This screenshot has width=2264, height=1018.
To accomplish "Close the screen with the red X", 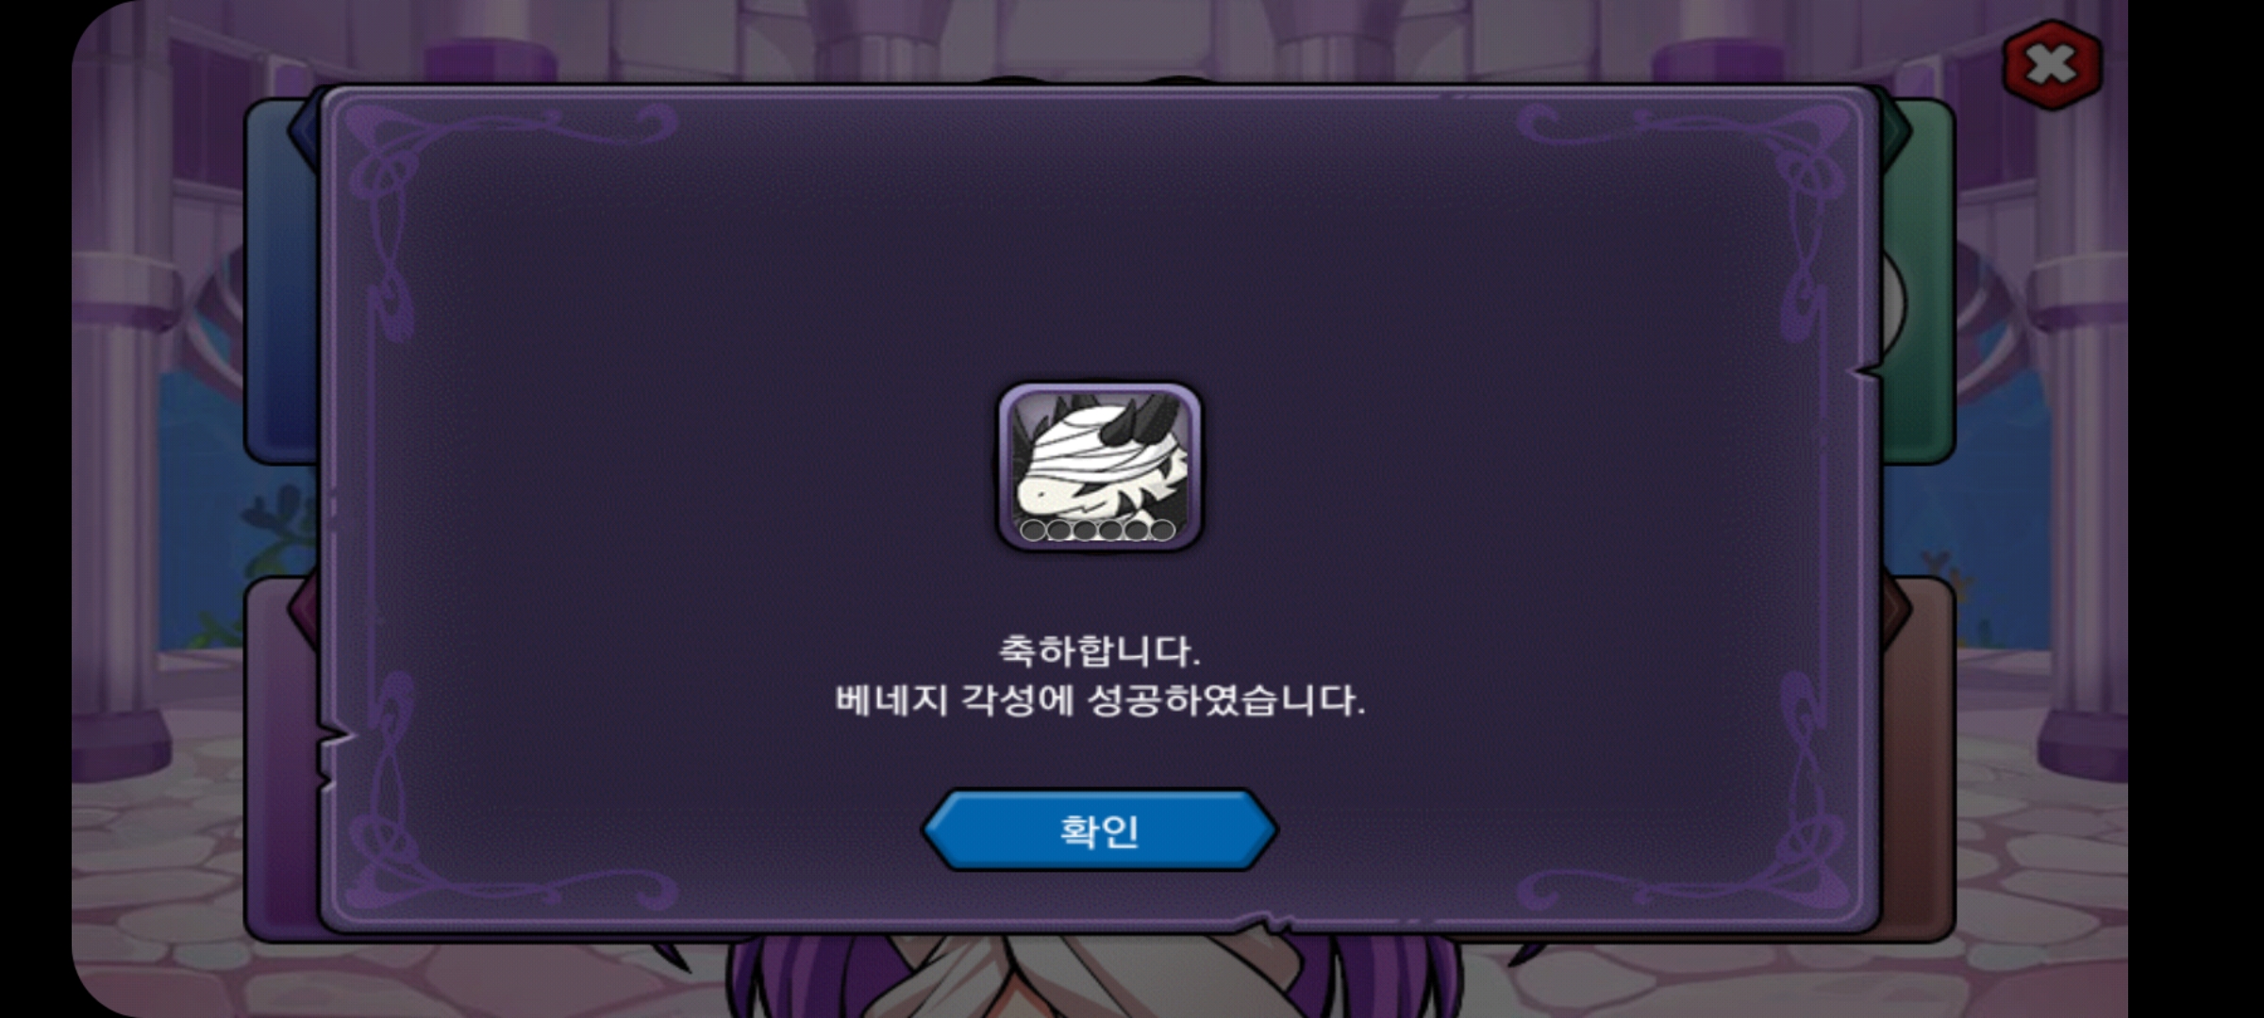I will [2052, 64].
